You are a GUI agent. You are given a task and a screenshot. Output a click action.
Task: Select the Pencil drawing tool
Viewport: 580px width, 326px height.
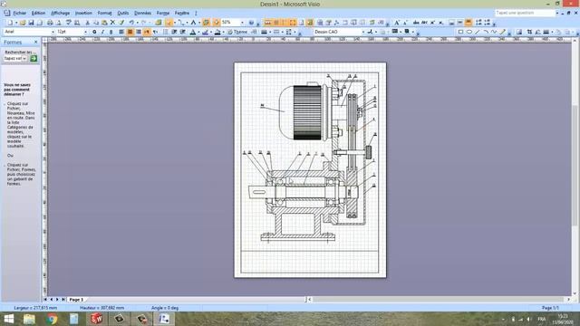click(502, 32)
